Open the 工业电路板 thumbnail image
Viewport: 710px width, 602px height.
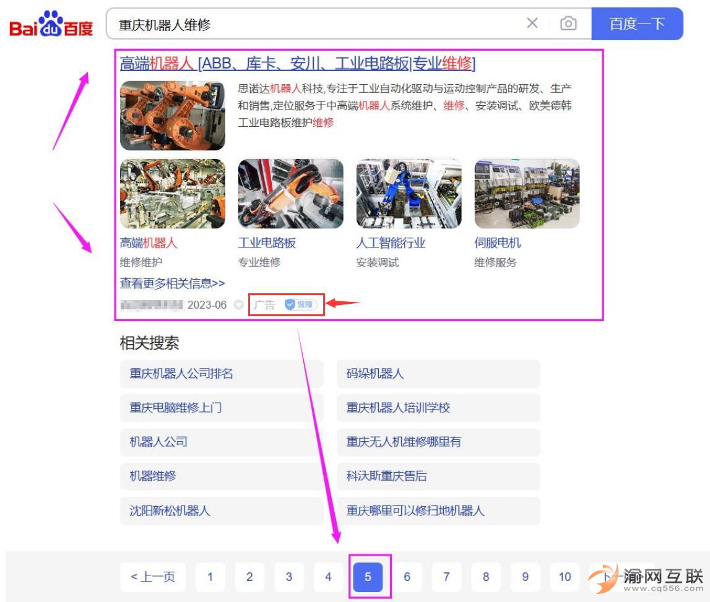[290, 194]
